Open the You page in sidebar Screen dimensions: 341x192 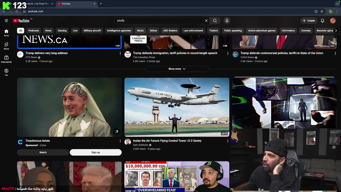[x=6, y=72]
